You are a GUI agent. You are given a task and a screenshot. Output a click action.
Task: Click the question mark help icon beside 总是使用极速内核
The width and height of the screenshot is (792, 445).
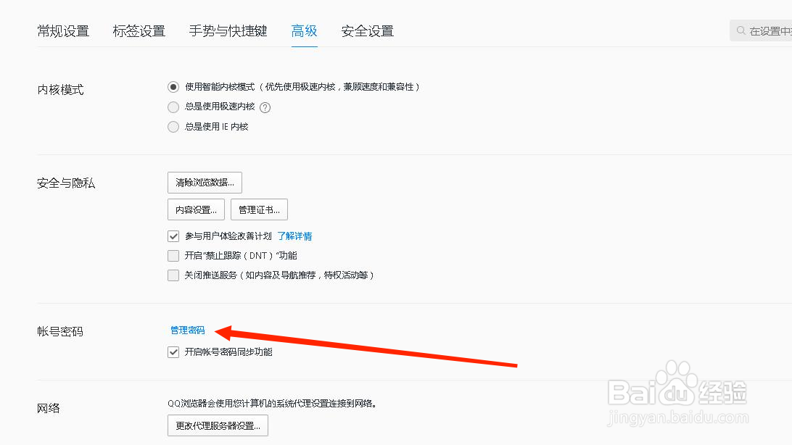tap(264, 107)
